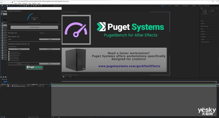Select the Brush tool
The image size is (219, 118).
[x=31, y=6]
